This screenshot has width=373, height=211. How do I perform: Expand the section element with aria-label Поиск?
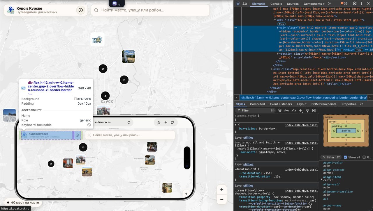pos(278,53)
